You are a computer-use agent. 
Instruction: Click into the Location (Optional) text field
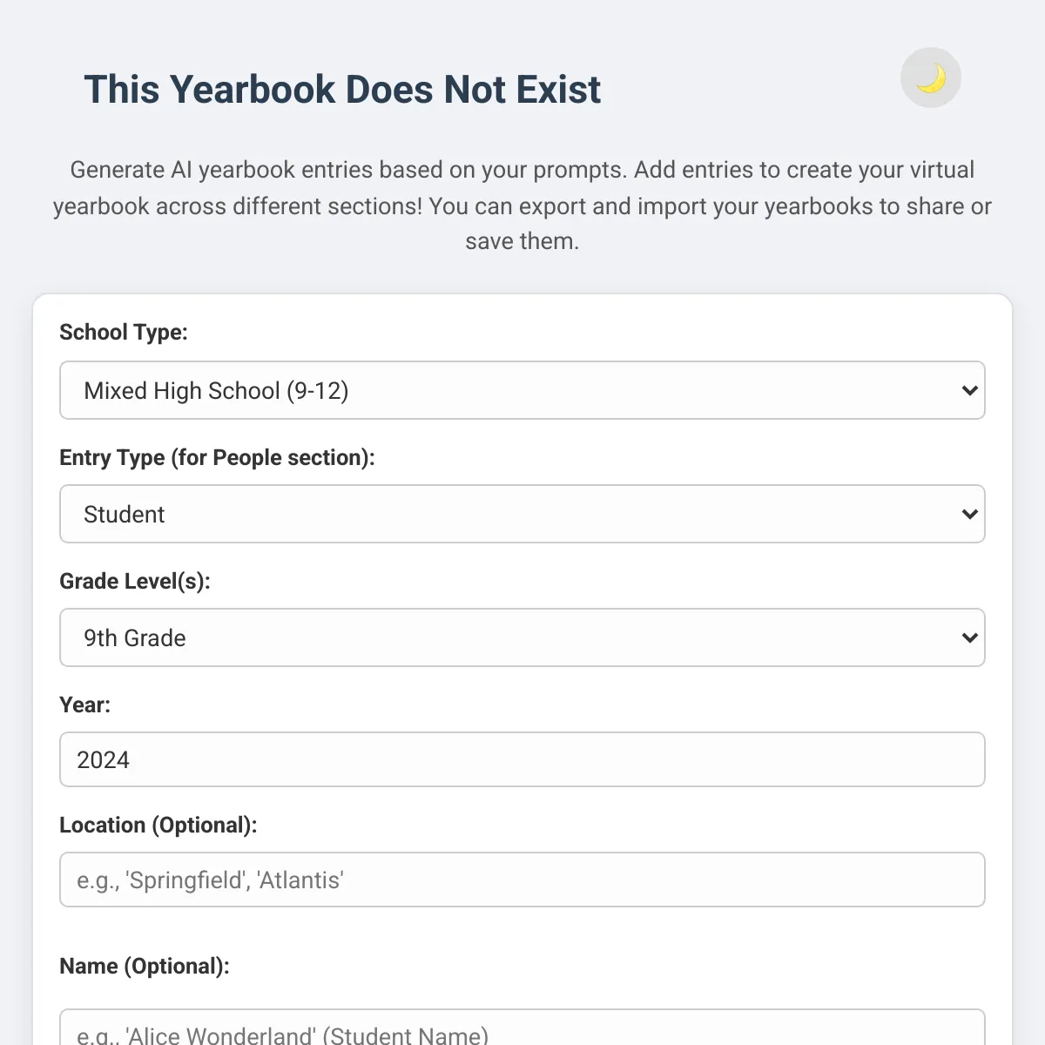(522, 880)
